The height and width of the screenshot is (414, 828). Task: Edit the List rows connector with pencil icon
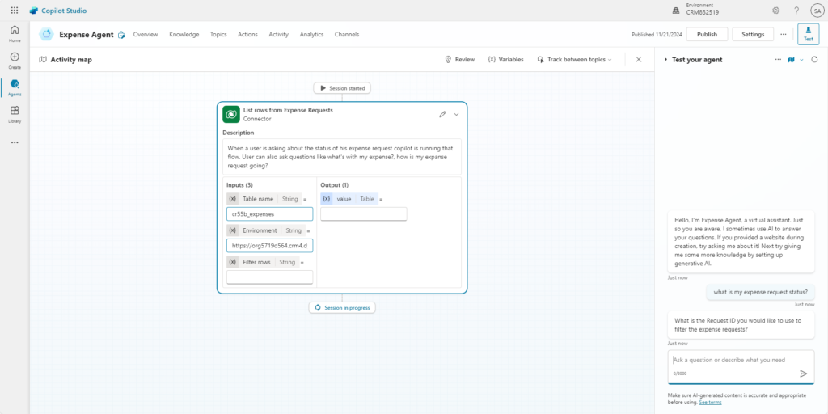(x=442, y=114)
